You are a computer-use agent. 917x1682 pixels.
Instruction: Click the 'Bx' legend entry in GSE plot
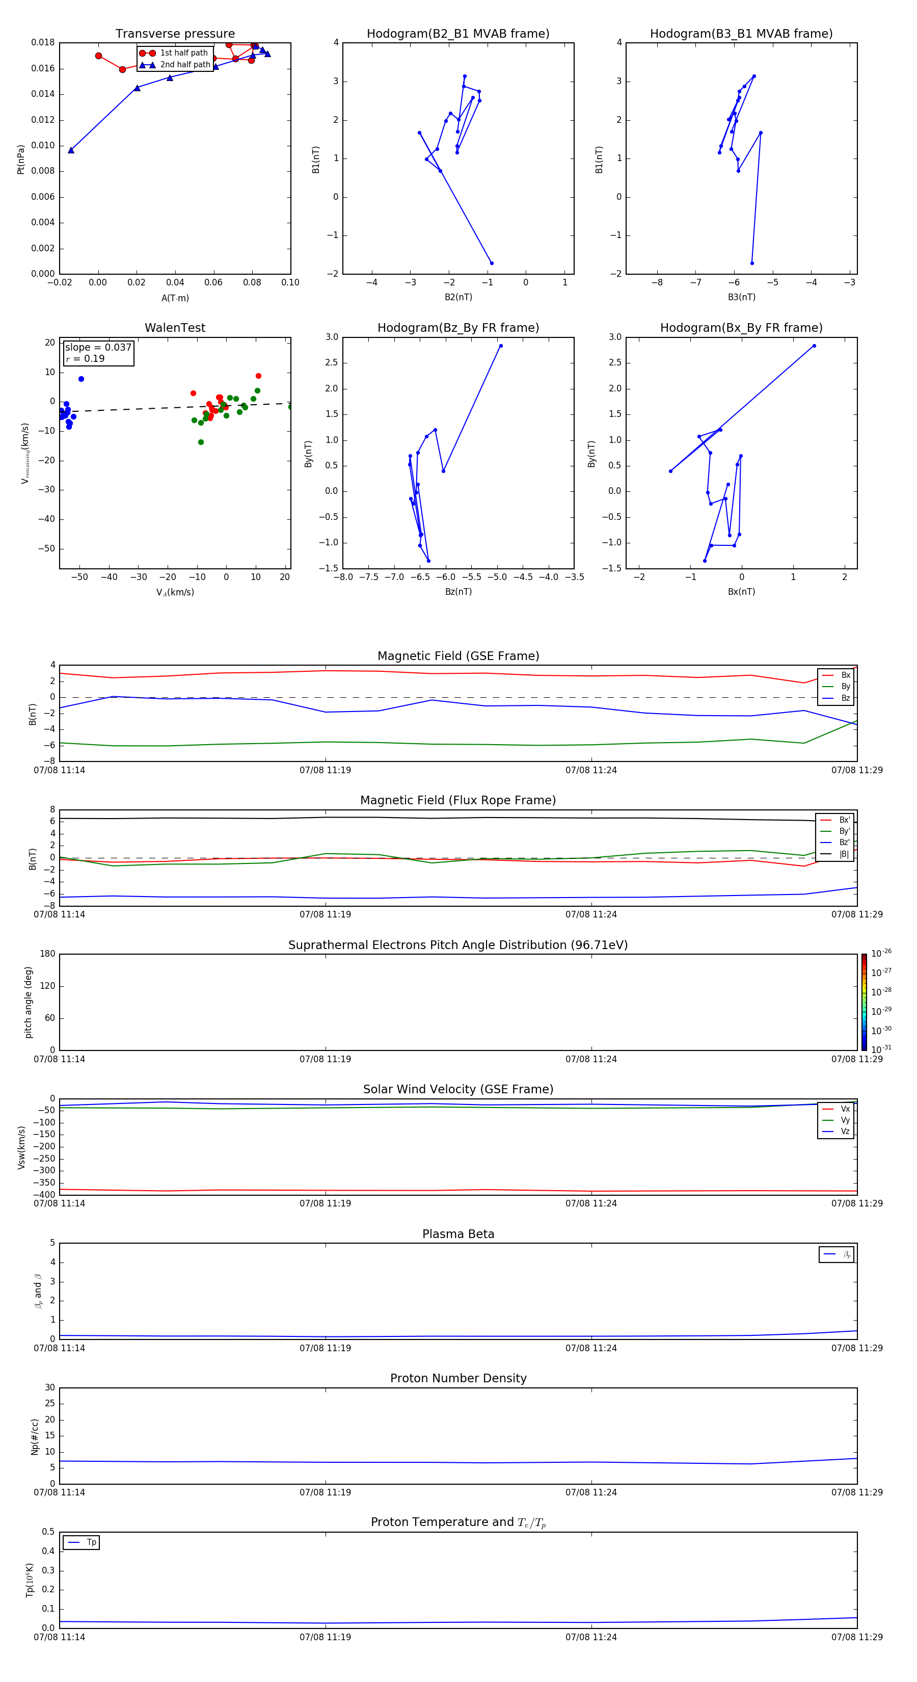pyautogui.click(x=836, y=675)
